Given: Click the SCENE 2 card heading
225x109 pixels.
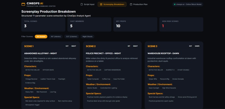Looking at the screenshot, I should point(91,46).
